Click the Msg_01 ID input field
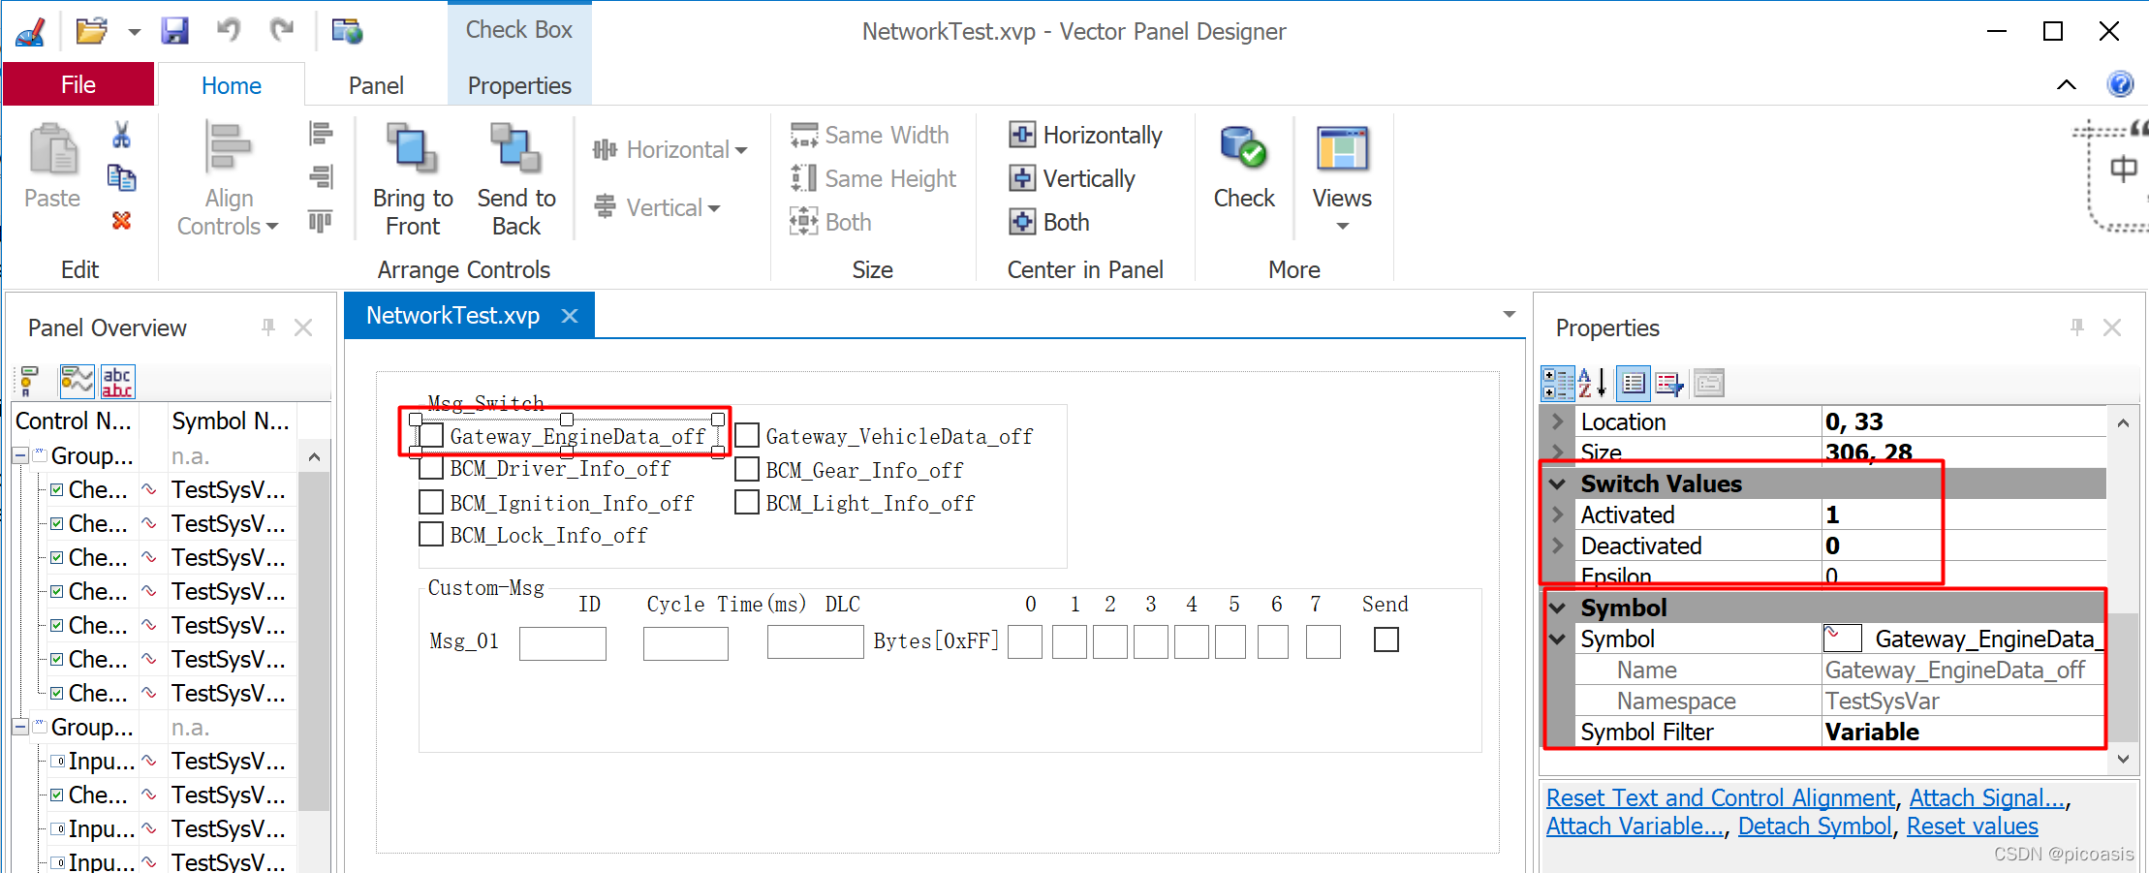 coord(563,642)
